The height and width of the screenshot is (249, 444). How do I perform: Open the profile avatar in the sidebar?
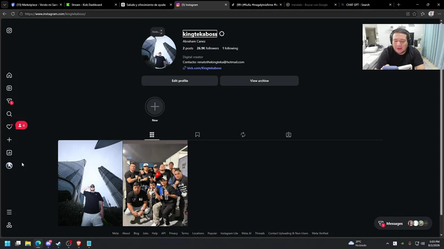pos(9,166)
